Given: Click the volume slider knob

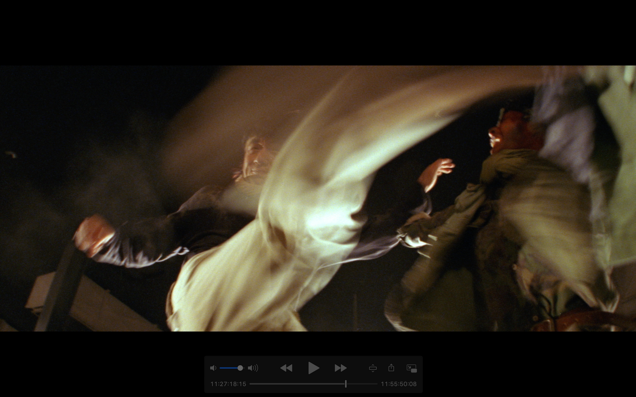Looking at the screenshot, I should coord(240,368).
